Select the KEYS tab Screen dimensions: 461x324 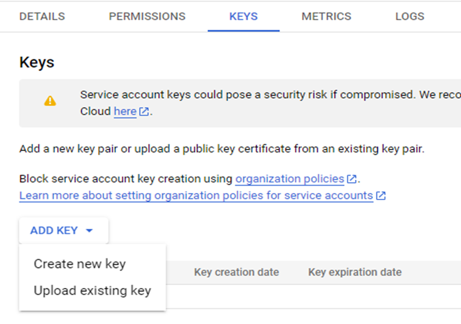pos(244,16)
